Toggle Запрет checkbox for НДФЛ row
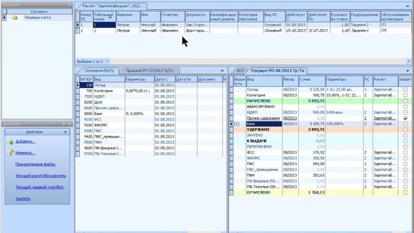 [405, 113]
